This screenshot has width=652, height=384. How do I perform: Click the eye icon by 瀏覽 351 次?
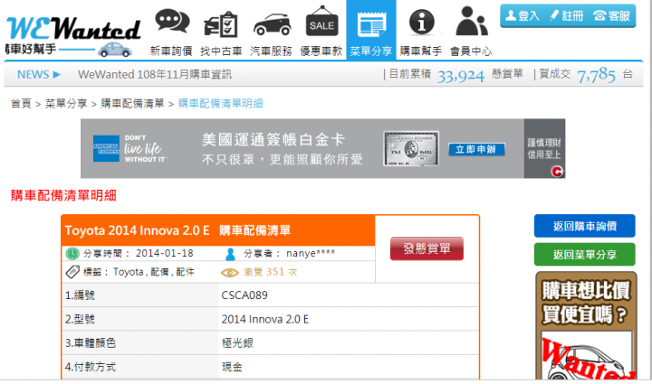(229, 273)
